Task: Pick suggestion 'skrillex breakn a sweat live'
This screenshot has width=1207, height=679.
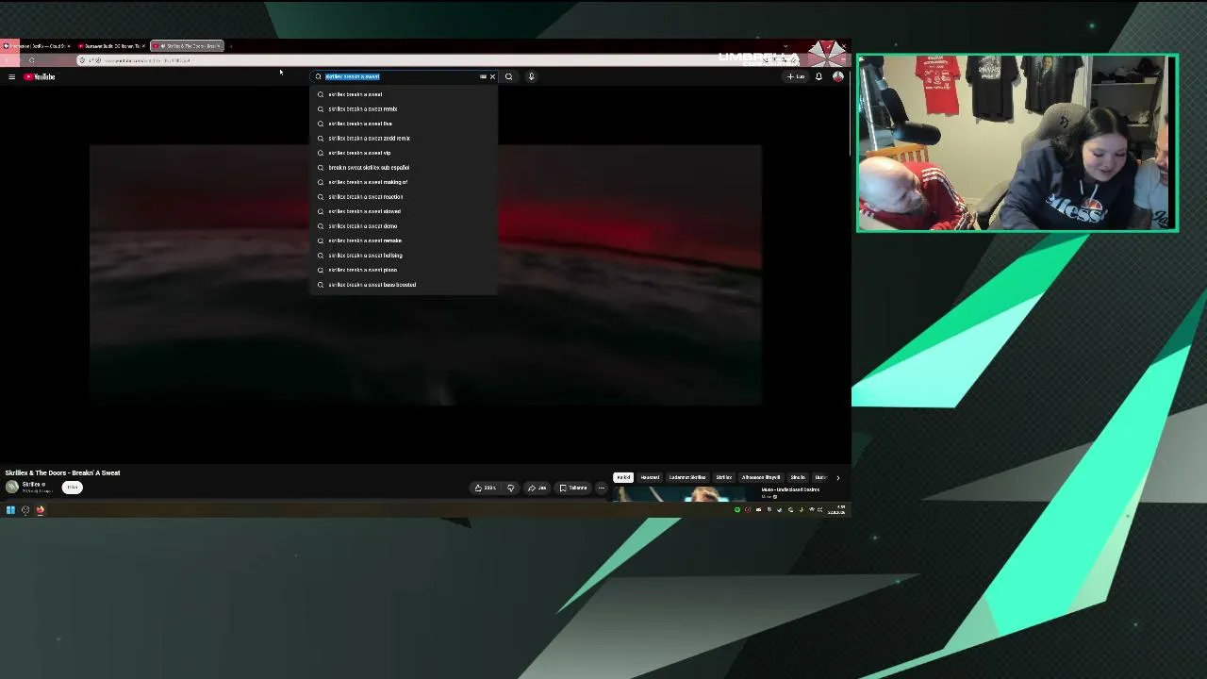Action: [404, 124]
